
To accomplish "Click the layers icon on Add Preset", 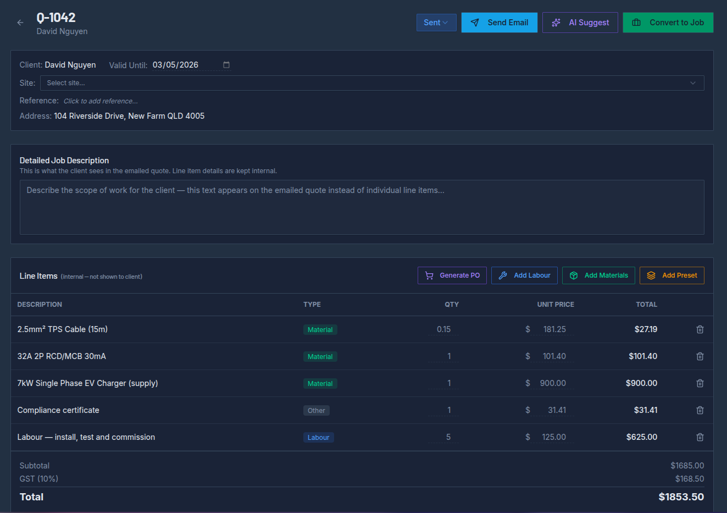I will 651,275.
